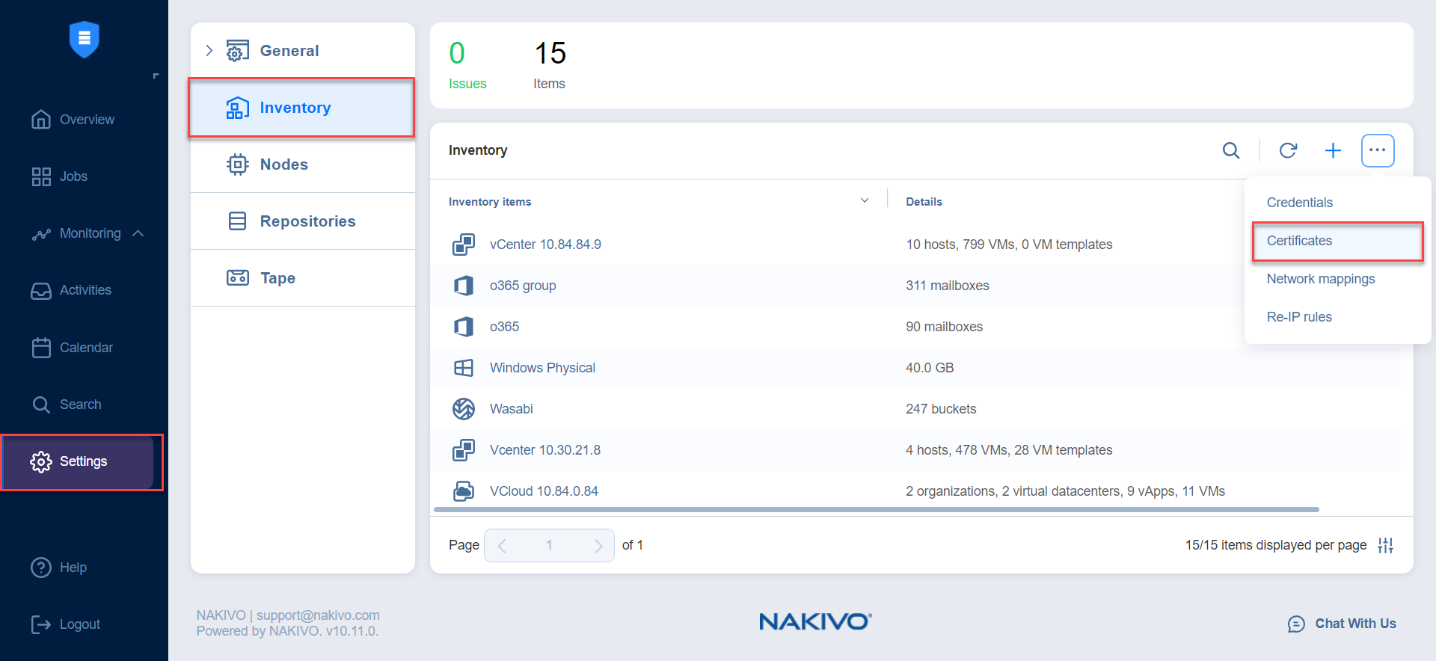The height and width of the screenshot is (661, 1436).
Task: Expand the General settings section
Action: 209,51
